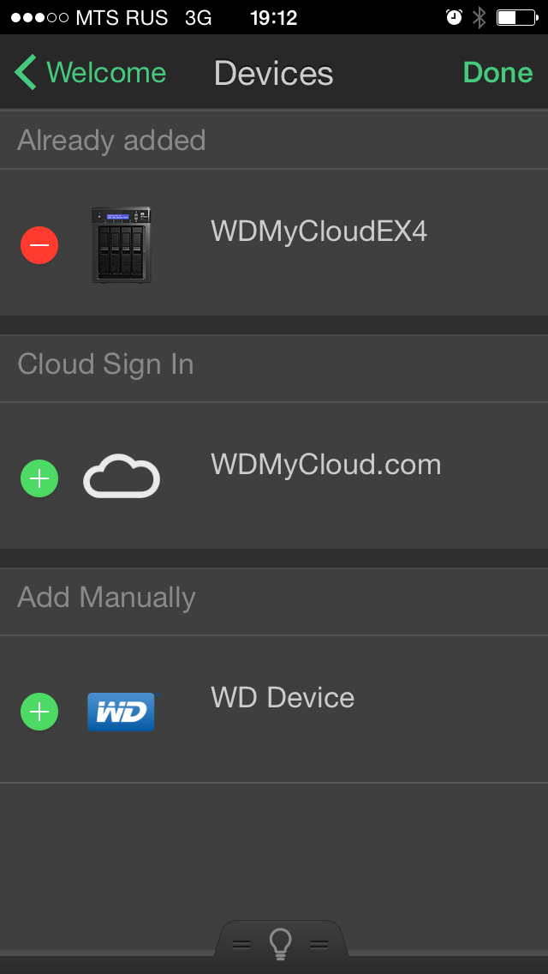The height and width of the screenshot is (974, 548).
Task: Tap the lightbulb tips icon
Action: tap(280, 944)
